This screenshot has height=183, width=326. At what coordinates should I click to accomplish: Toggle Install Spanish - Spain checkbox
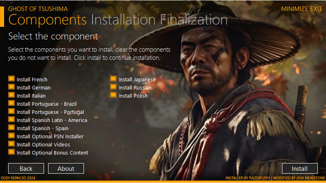click(11, 127)
